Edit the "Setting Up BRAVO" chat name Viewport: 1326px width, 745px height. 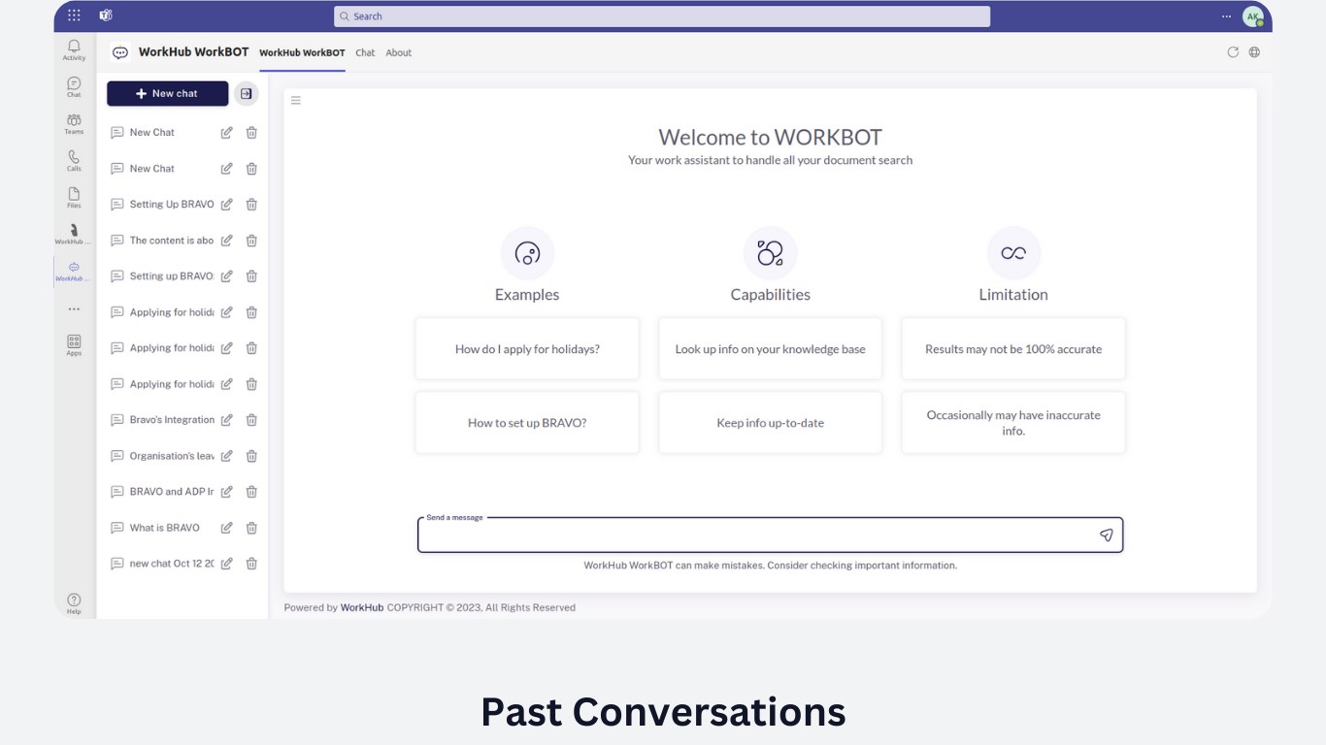tap(226, 205)
